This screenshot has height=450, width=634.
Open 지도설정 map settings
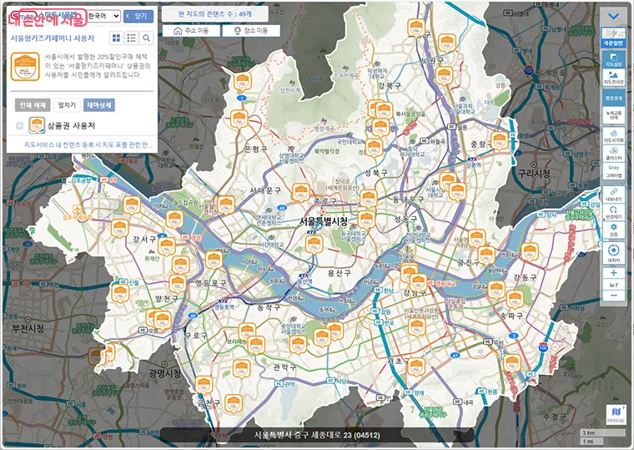[x=613, y=59]
